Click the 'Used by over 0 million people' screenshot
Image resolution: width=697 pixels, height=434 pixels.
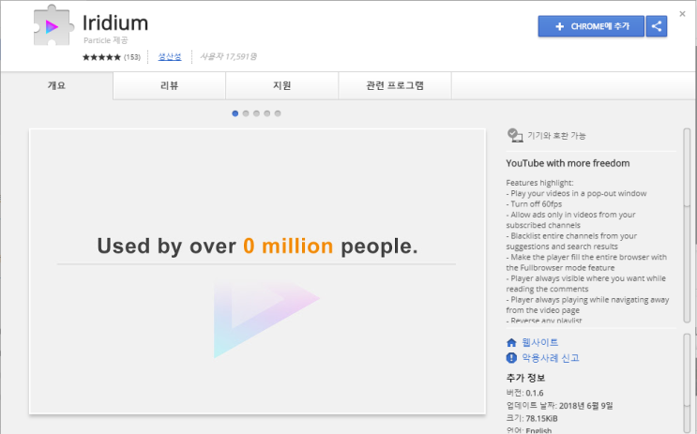[x=257, y=272]
